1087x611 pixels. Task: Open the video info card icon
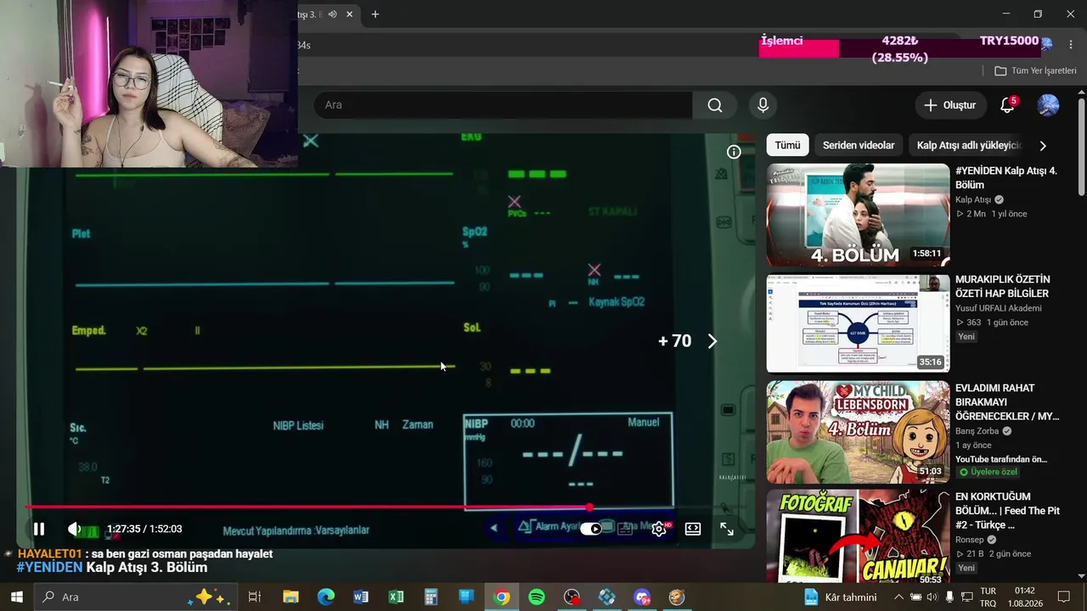tap(734, 152)
